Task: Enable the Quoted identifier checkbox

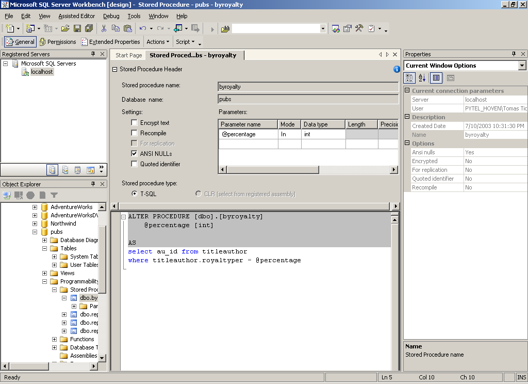Action: [135, 164]
